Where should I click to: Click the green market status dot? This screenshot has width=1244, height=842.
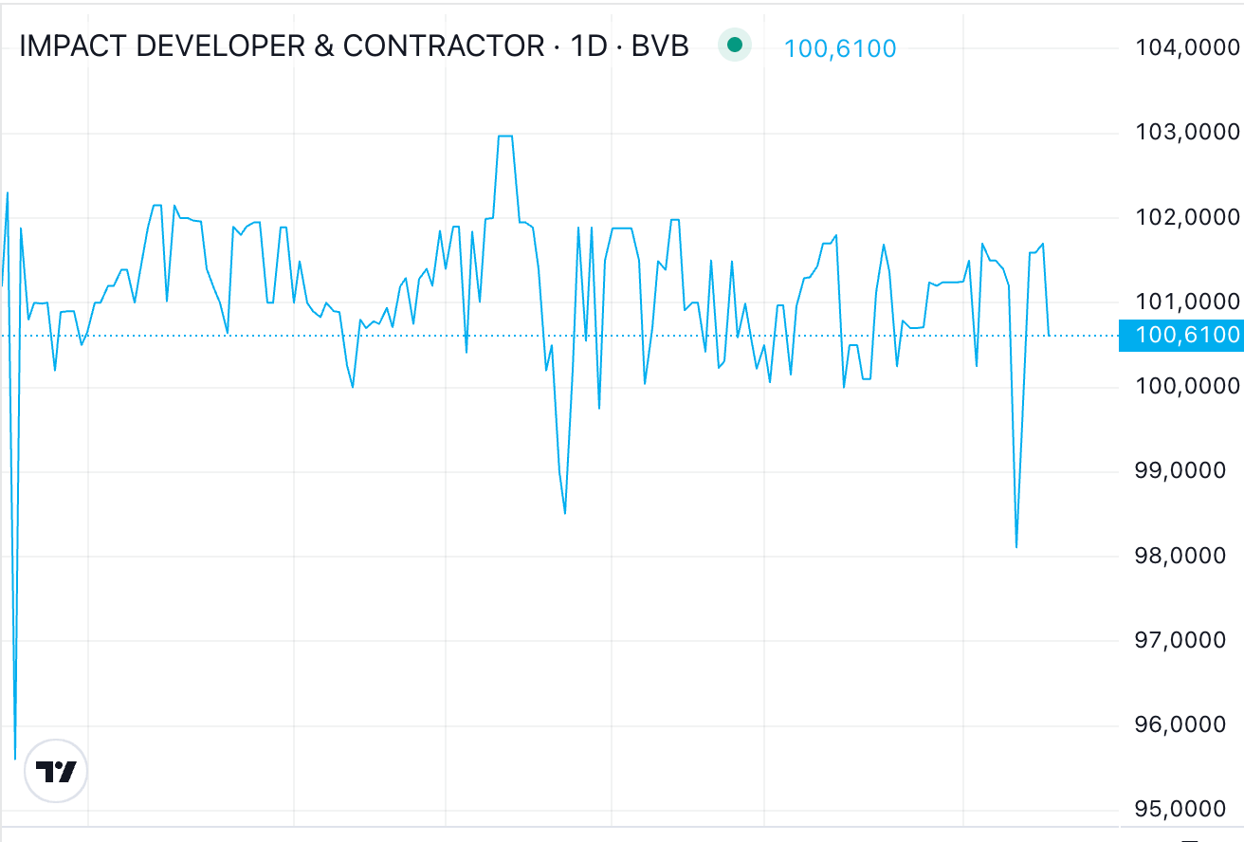[734, 45]
